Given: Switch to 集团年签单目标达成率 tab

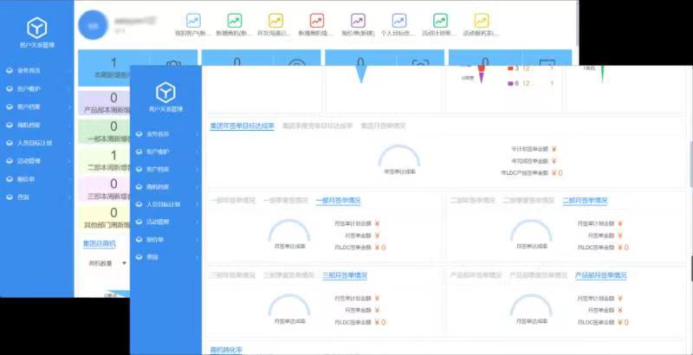Looking at the screenshot, I should coord(243,126).
